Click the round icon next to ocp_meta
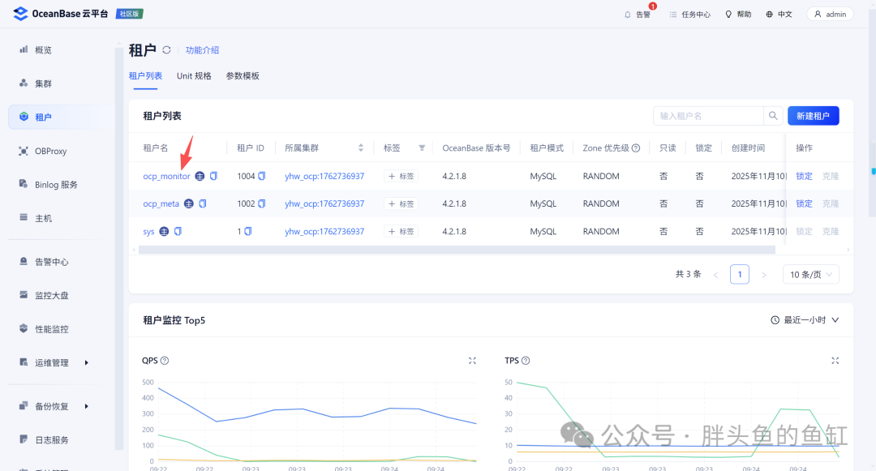This screenshot has width=876, height=471. coord(189,203)
